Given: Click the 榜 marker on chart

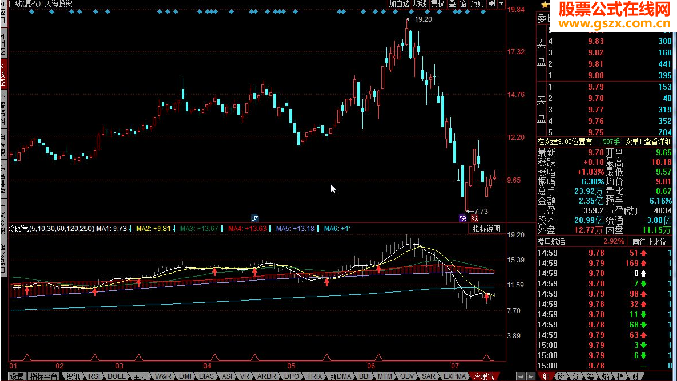Looking at the screenshot, I should [x=463, y=218].
